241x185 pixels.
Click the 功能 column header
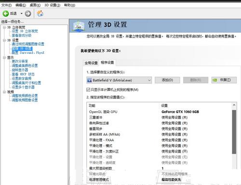click(92, 106)
